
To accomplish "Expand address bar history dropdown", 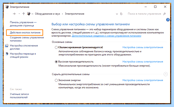I will tap(117, 14).
